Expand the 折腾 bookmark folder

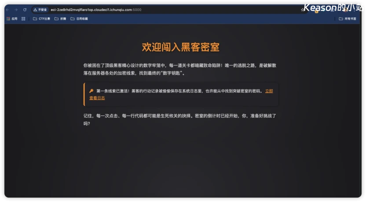[x=60, y=19]
